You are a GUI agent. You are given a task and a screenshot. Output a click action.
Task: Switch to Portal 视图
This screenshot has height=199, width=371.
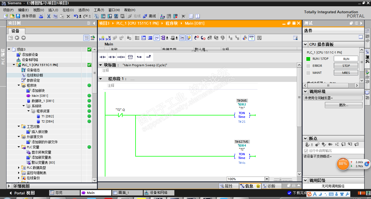[x=22, y=193]
